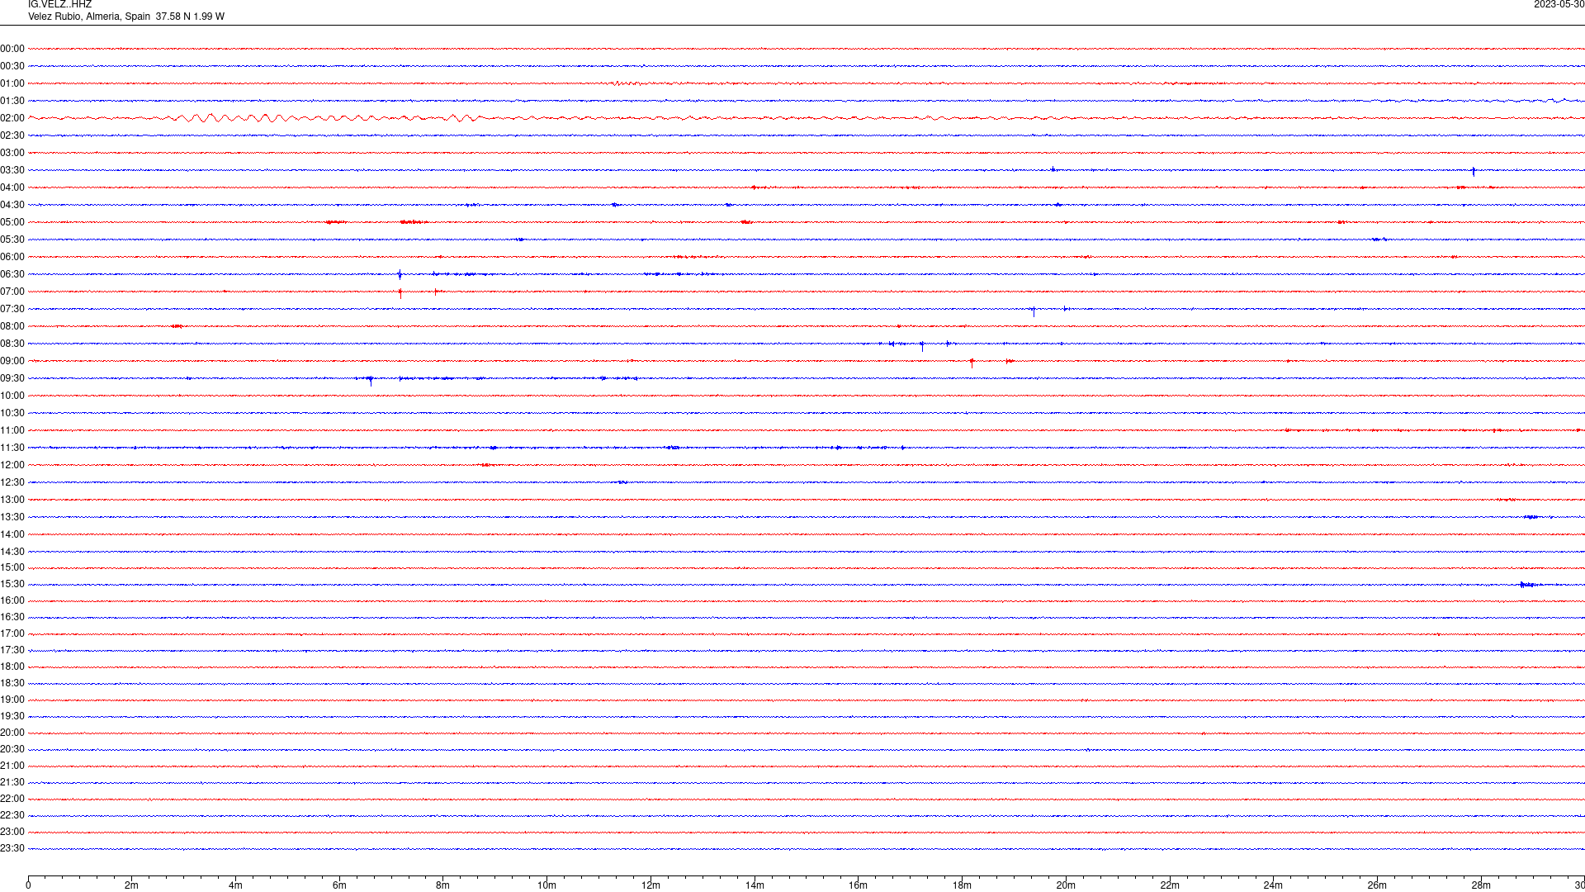Click the 6m tick on time axis
1585x892 pixels.
tap(339, 885)
